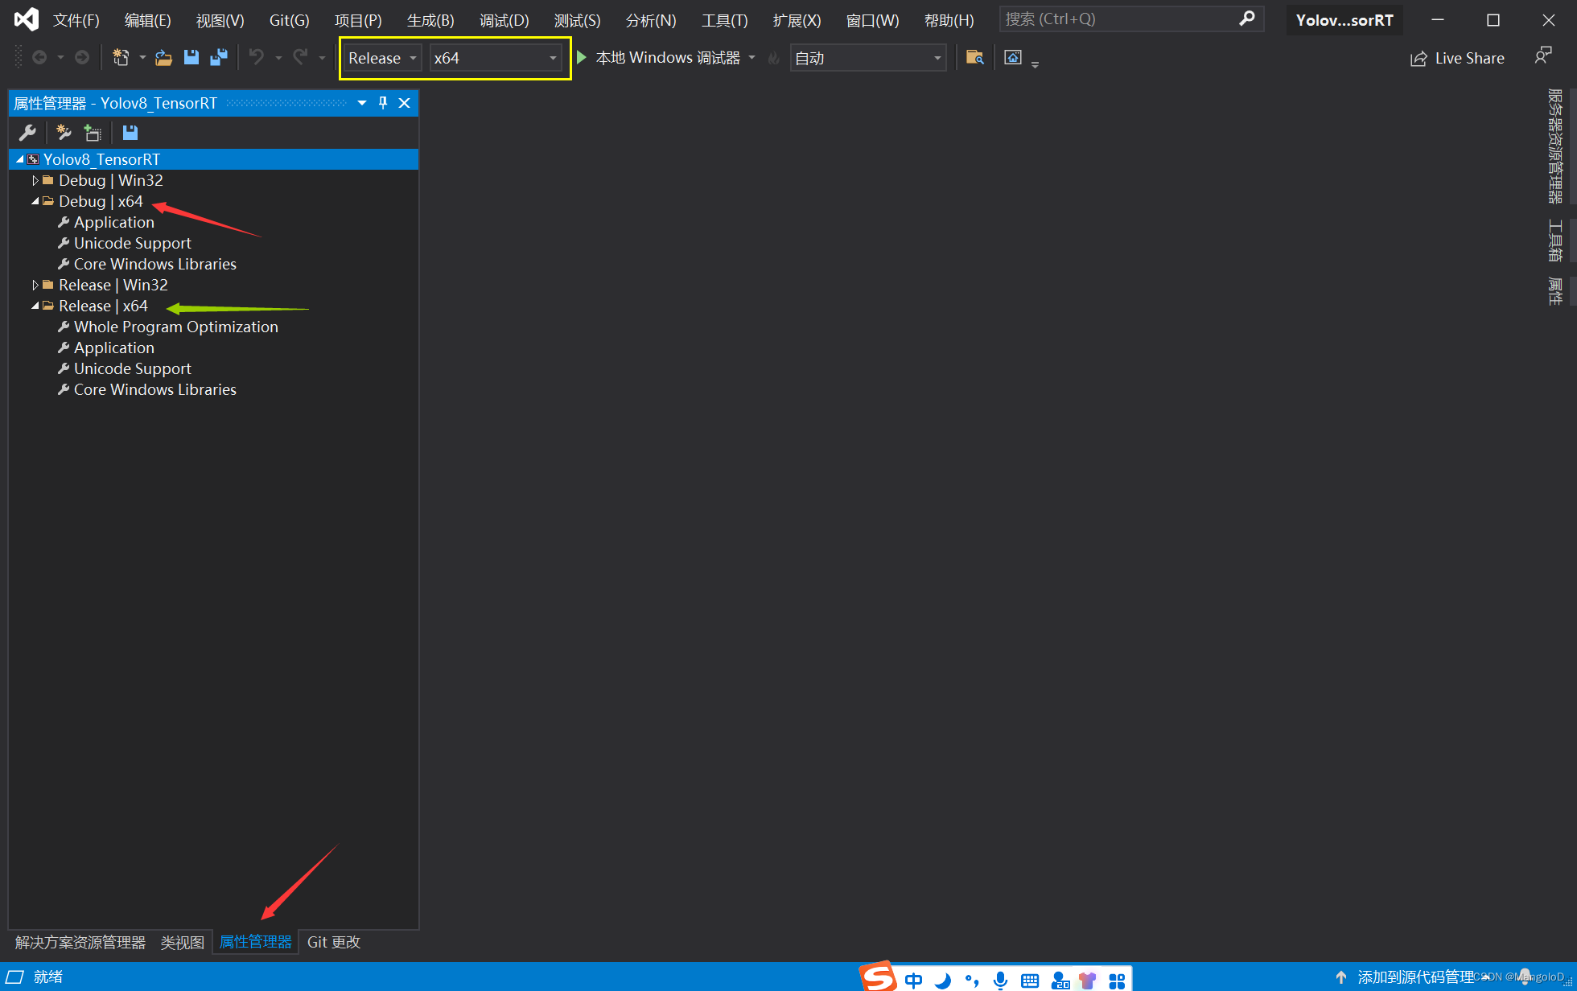This screenshot has height=991, width=1577.
Task: Click the Live Share button
Action: (x=1457, y=58)
